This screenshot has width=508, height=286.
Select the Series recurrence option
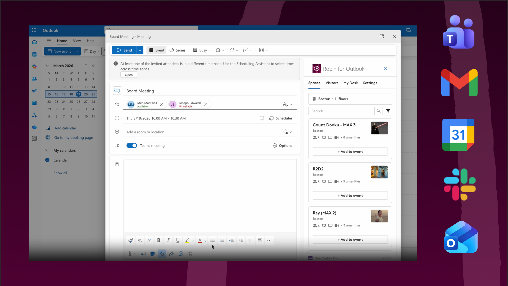pos(178,50)
